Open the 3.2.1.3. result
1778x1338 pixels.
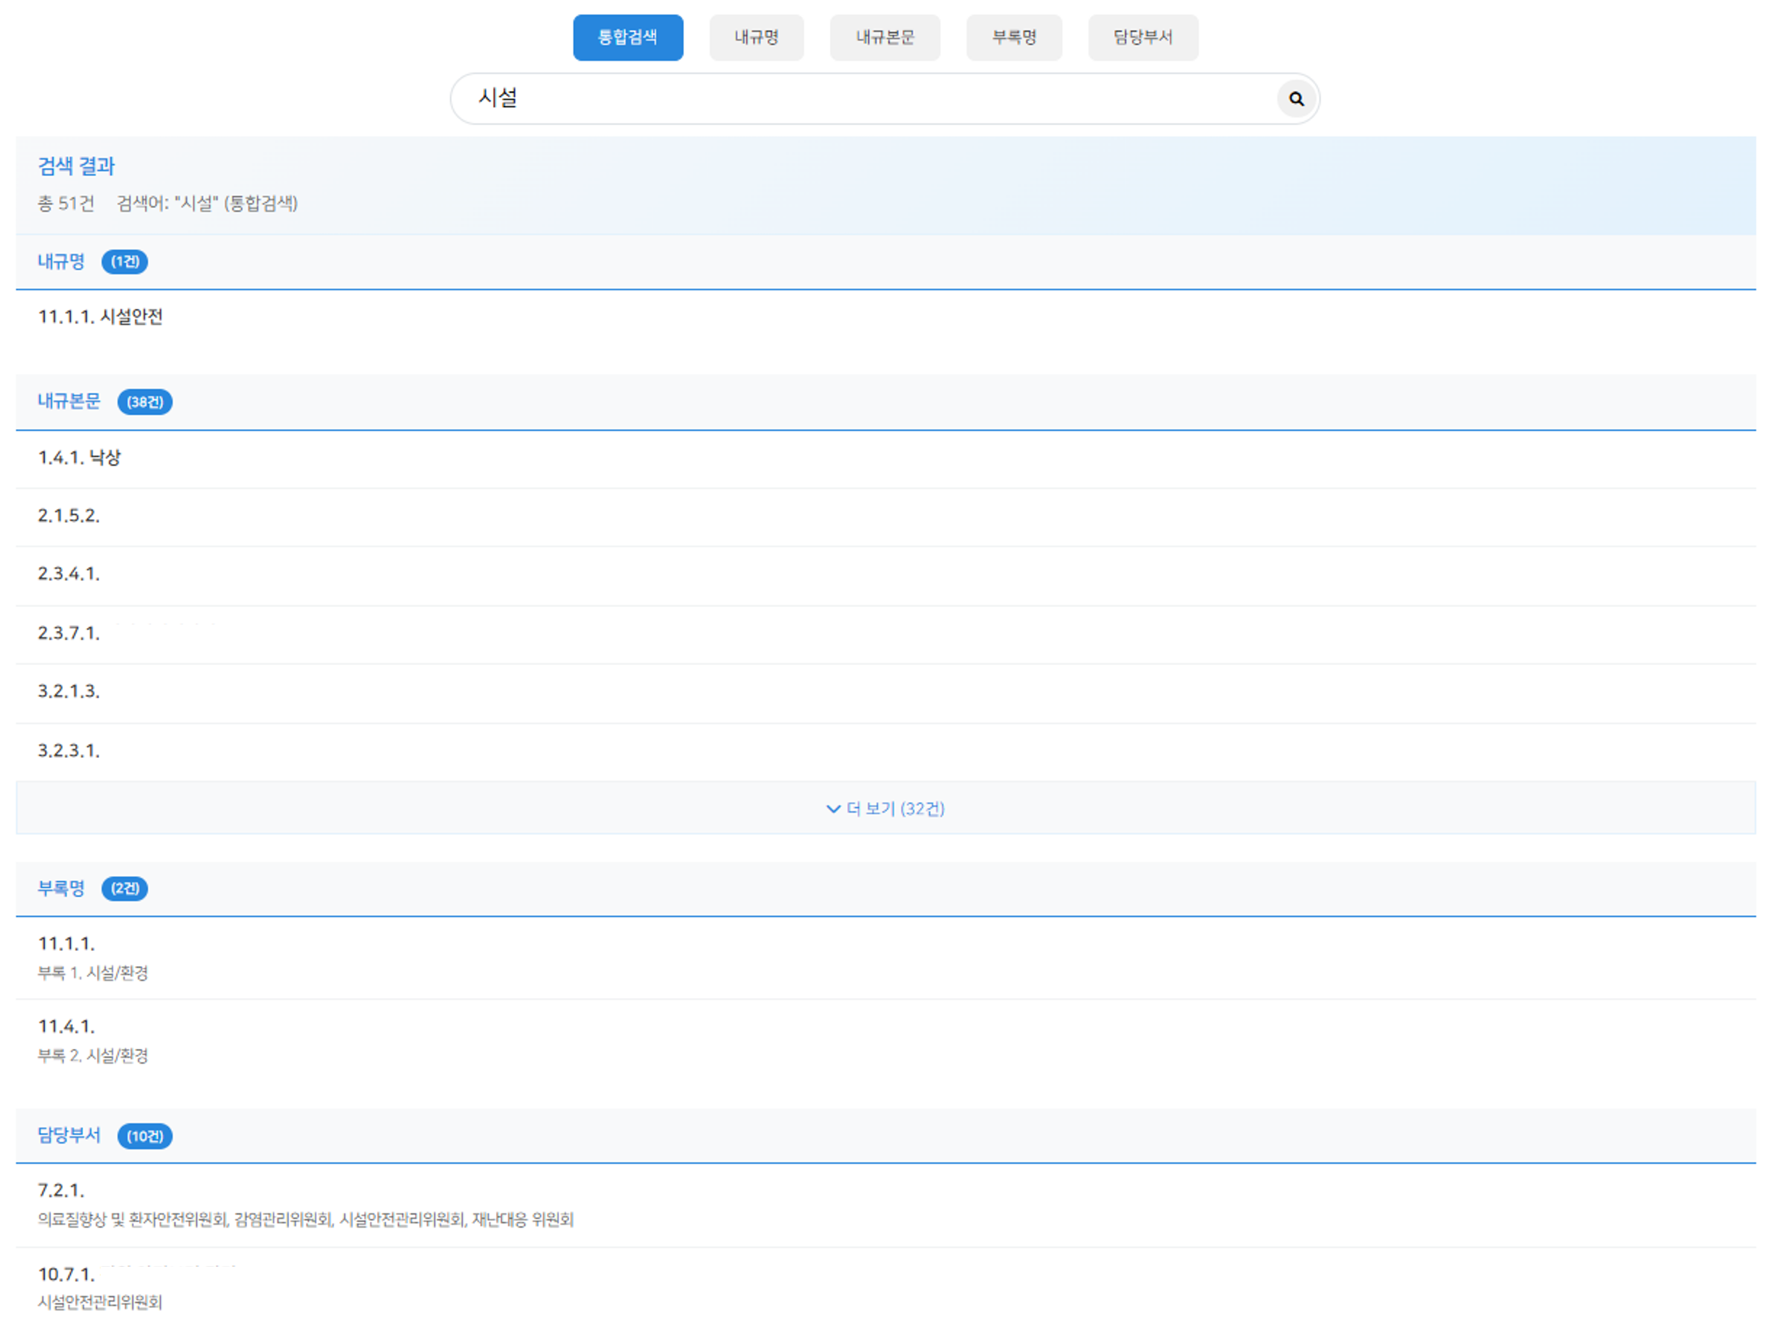click(69, 691)
